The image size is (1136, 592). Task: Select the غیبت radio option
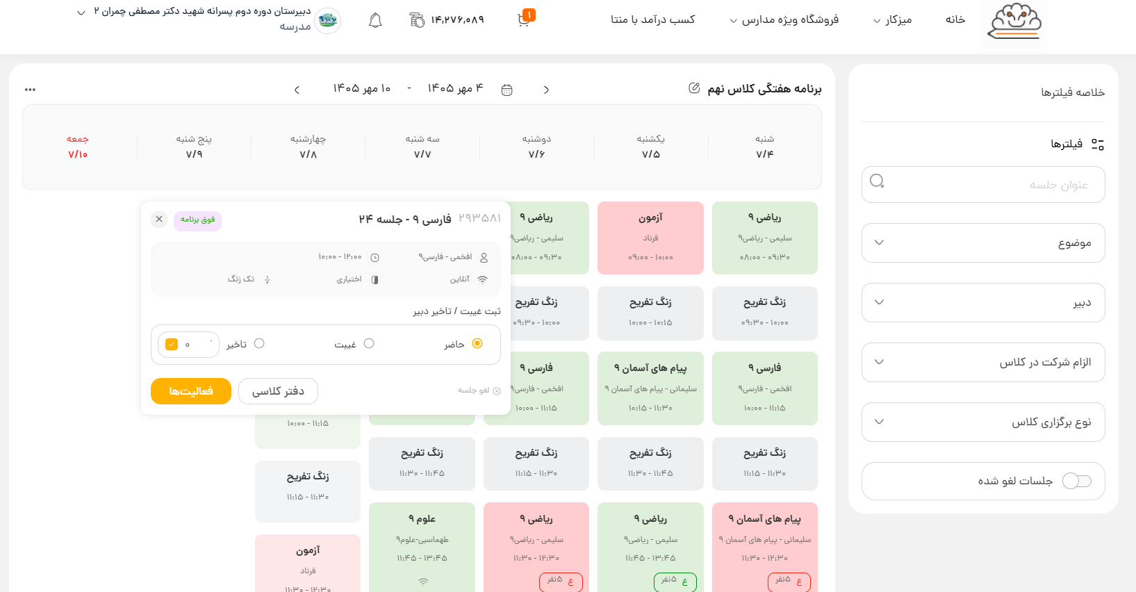point(369,343)
